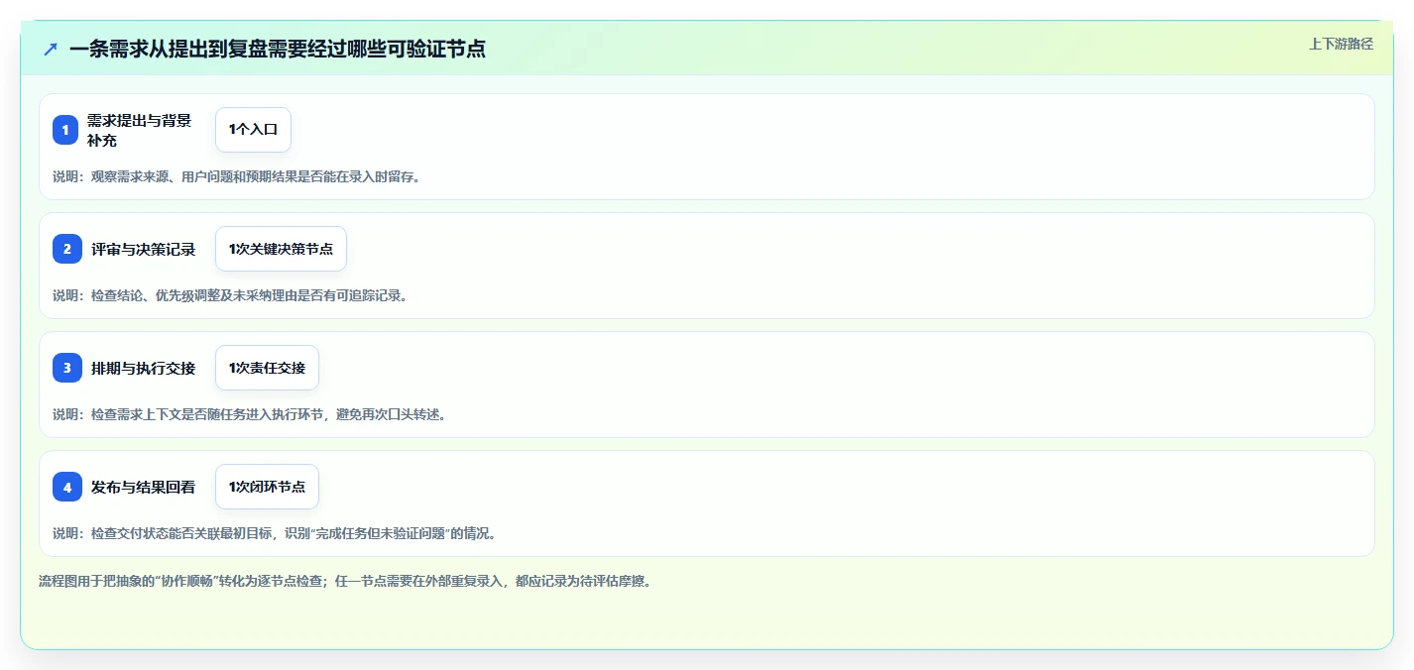Screen dimensions: 1414x670
Task: Click the step 1 number badge
Action: 65,130
